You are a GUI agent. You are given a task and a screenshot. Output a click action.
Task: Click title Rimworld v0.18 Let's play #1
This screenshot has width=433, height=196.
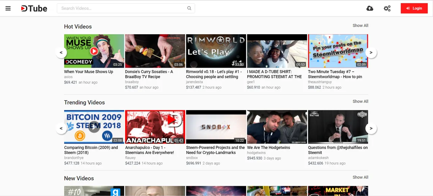(x=214, y=74)
